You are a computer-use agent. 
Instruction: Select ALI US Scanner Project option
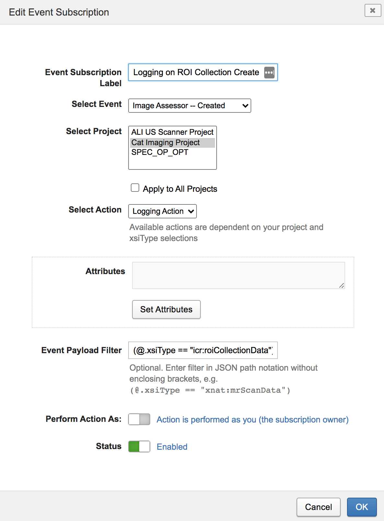tap(172, 132)
